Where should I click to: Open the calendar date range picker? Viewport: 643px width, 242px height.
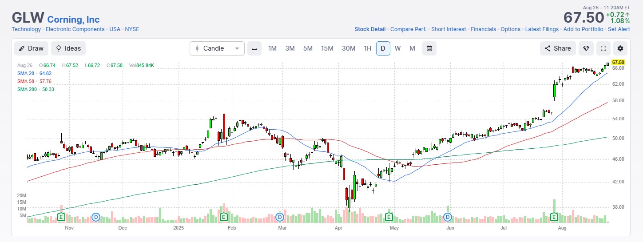(429, 48)
